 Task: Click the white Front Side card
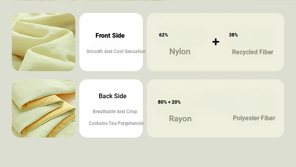111,42
